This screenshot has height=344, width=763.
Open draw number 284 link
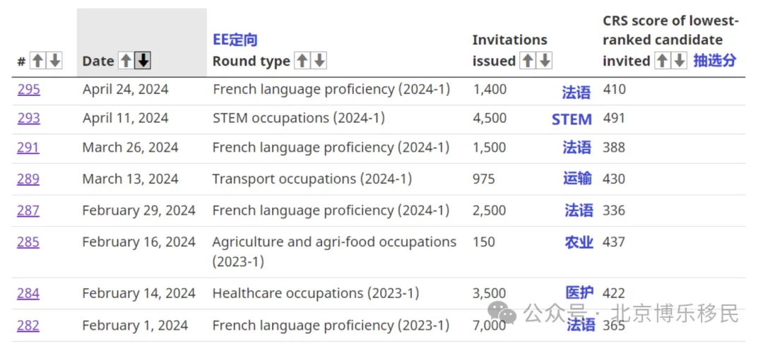(28, 293)
